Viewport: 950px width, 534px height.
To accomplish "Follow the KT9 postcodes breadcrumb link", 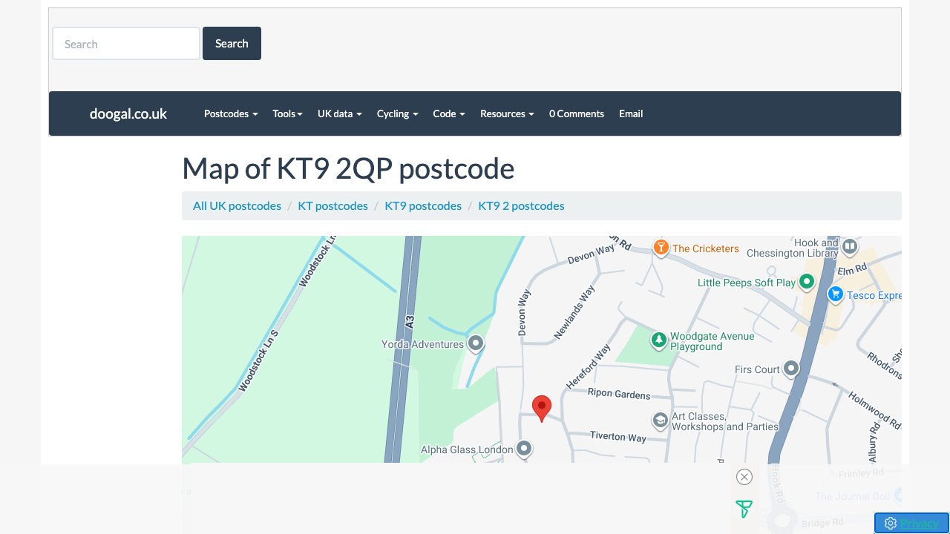I will [423, 205].
